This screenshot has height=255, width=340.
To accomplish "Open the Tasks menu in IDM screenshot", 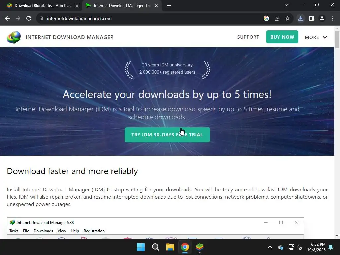I will 14,231.
